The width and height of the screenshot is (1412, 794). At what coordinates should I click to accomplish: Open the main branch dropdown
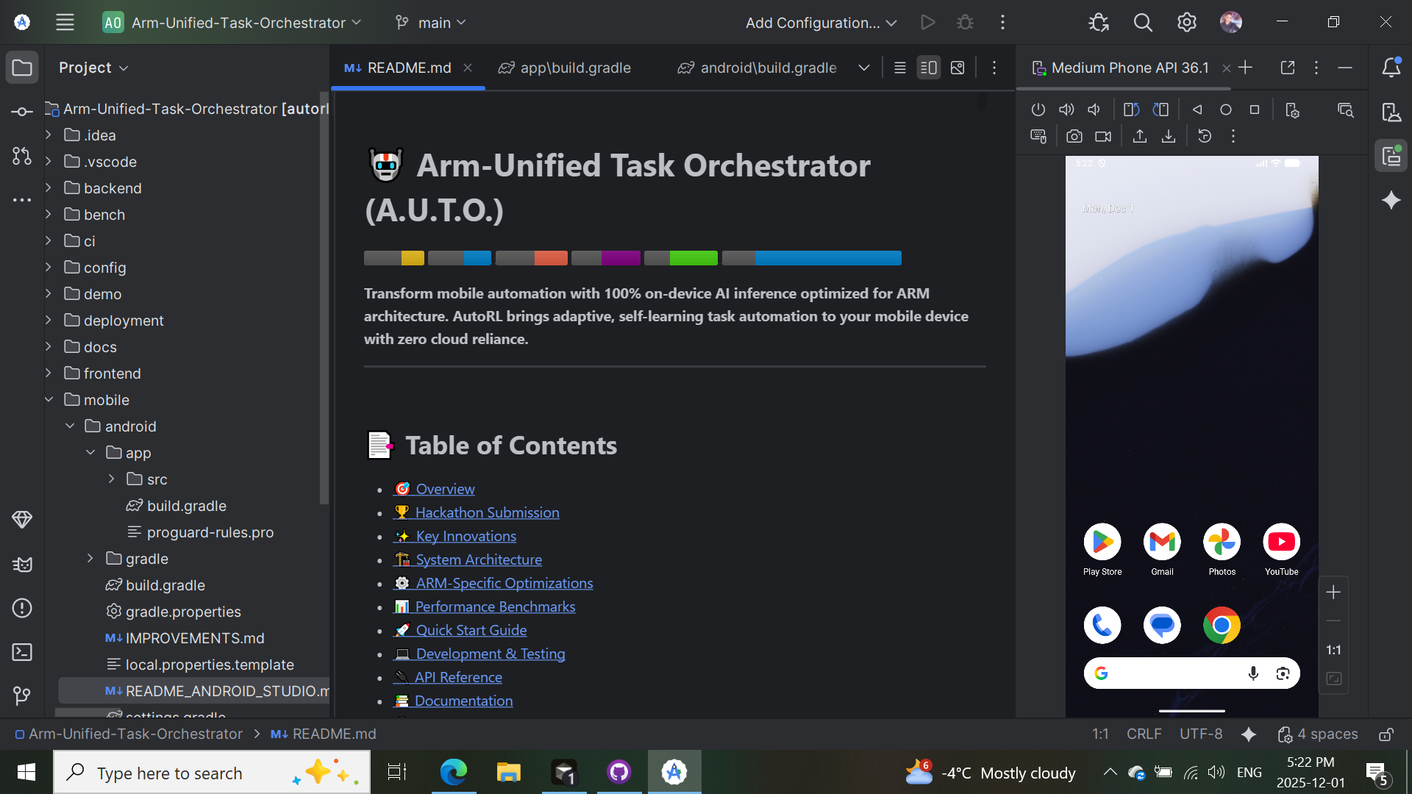tap(431, 23)
